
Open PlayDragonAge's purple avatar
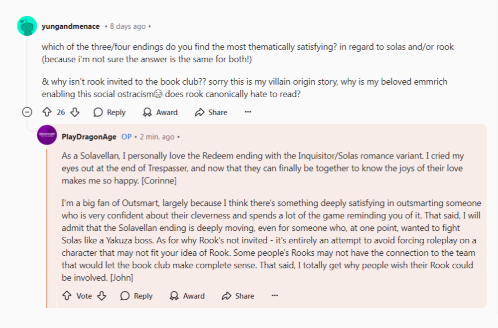47,135
